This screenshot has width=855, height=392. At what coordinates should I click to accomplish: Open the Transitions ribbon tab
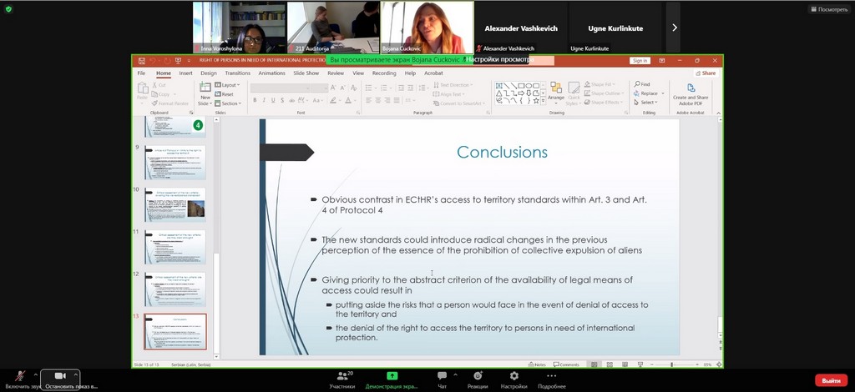pyautogui.click(x=237, y=73)
